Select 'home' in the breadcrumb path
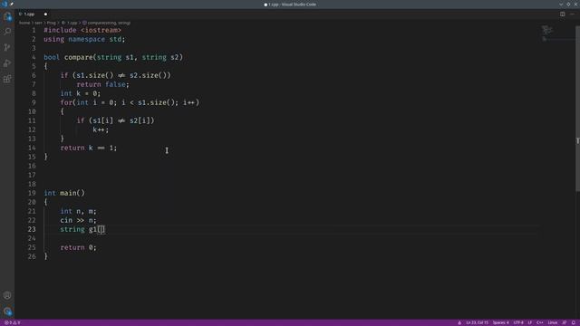 [x=24, y=23]
